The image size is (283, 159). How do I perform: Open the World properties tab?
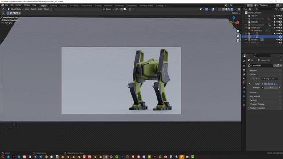point(244,83)
